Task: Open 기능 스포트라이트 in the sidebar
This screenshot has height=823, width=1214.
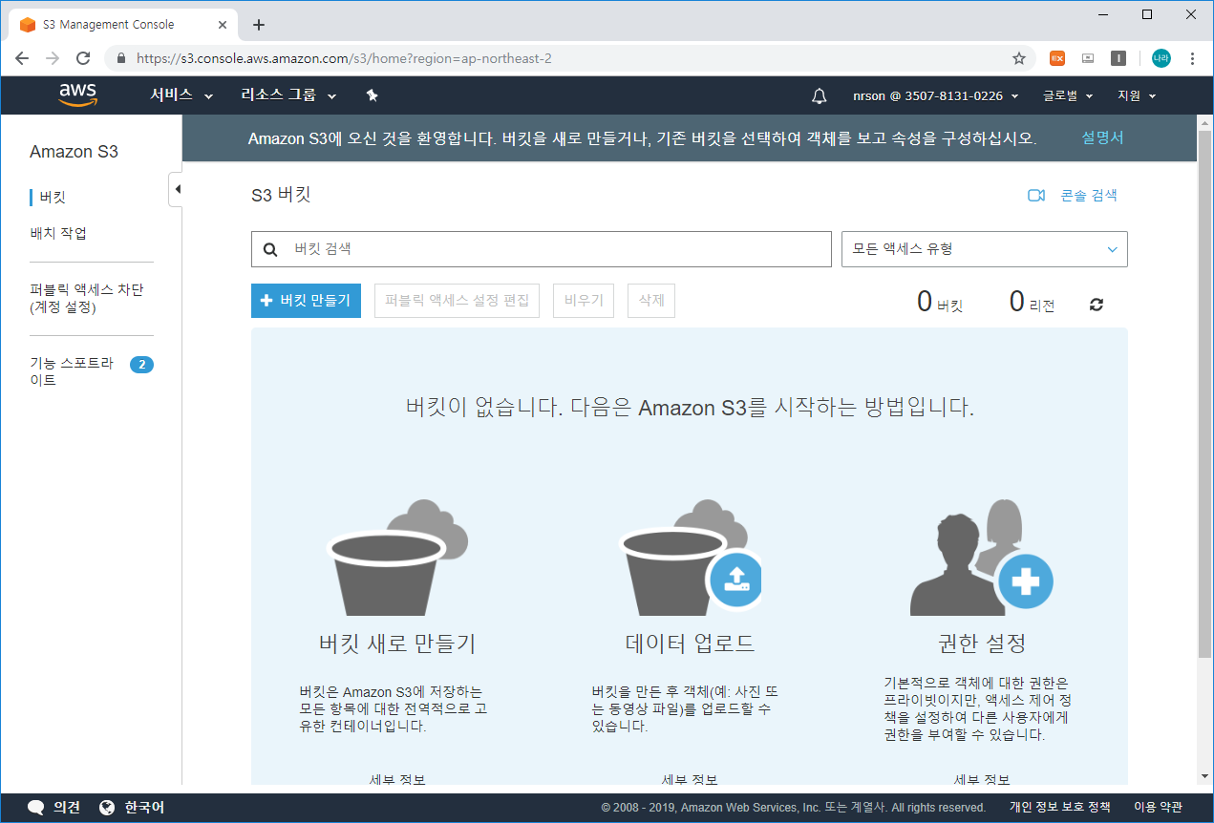Action: click(72, 371)
